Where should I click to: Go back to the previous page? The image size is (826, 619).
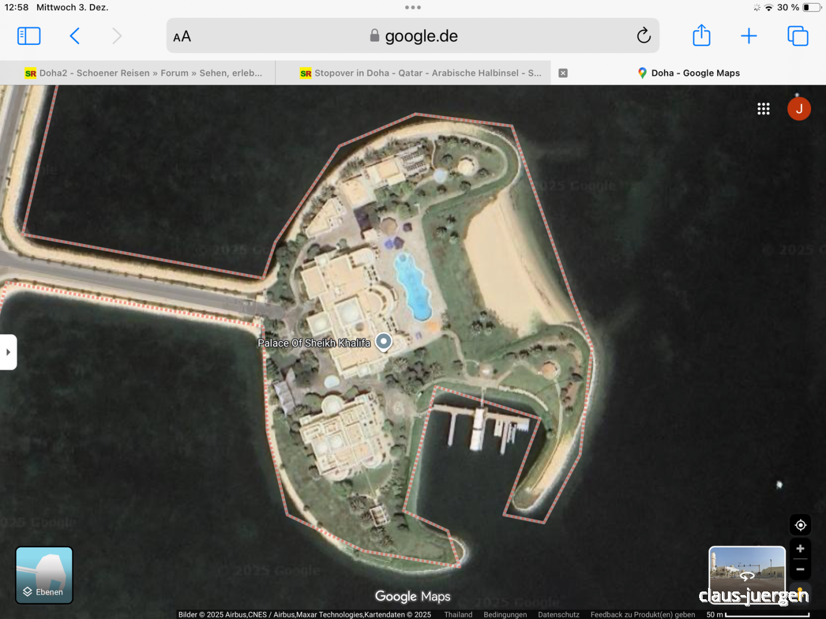point(75,36)
